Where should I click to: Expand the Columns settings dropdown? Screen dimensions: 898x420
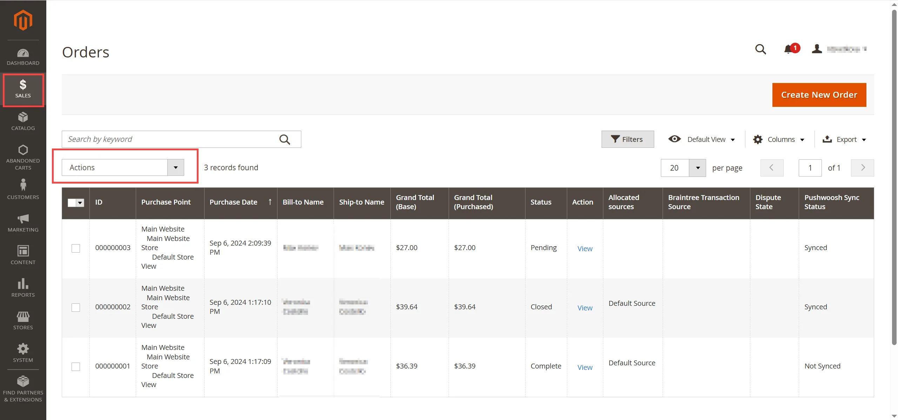[x=778, y=139]
